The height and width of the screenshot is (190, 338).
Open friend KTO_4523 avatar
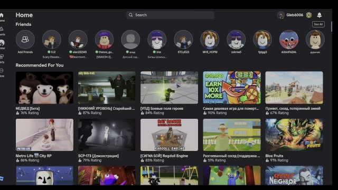183,40
